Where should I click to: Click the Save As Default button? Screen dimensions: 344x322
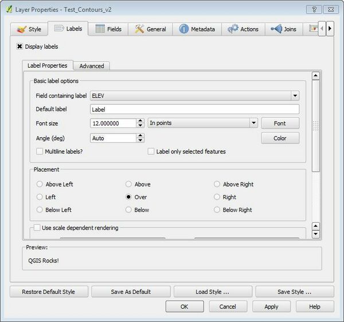[131, 292]
